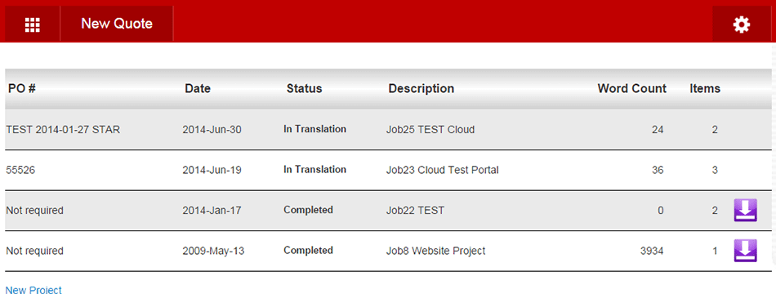Select the Job8 Website Project description

tap(435, 251)
